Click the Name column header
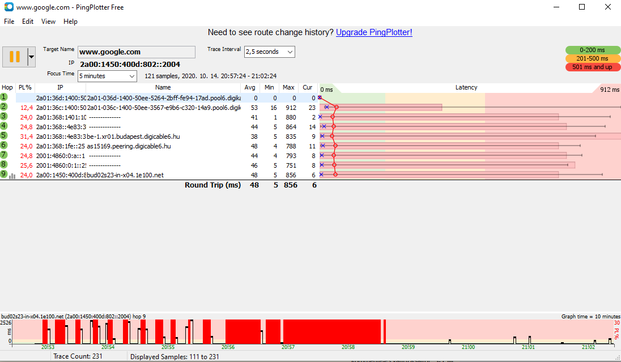The image size is (621, 362). (163, 88)
